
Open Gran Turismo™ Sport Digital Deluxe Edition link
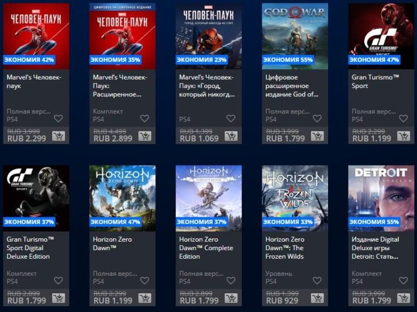point(30,248)
